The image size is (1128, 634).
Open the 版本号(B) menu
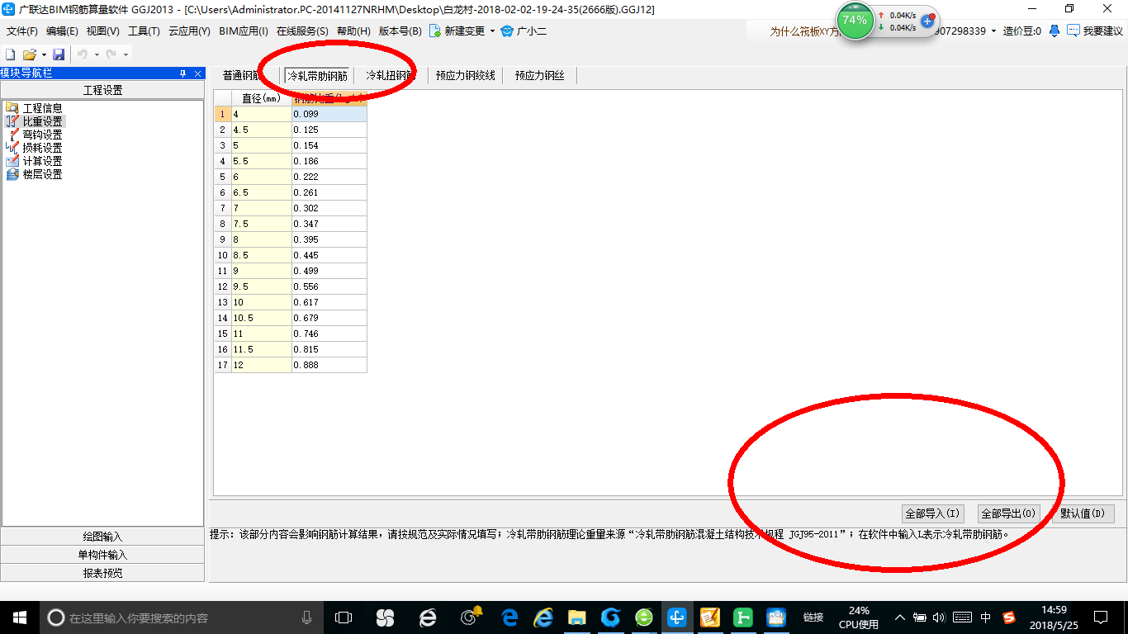click(x=400, y=31)
